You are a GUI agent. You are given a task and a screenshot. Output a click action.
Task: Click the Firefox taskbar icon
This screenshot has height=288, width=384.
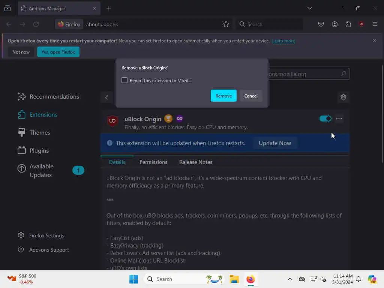tap(250, 279)
